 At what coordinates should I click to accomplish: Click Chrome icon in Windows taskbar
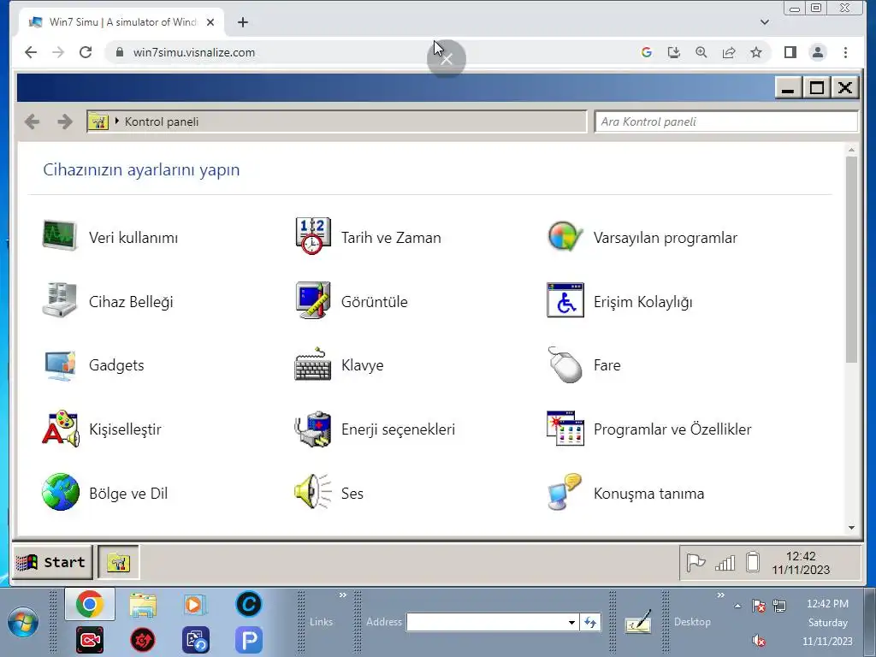89,604
